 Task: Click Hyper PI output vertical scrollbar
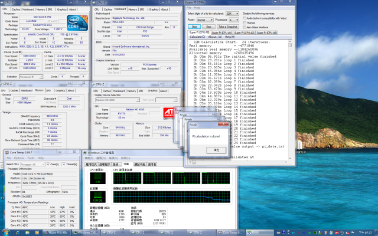290,100
